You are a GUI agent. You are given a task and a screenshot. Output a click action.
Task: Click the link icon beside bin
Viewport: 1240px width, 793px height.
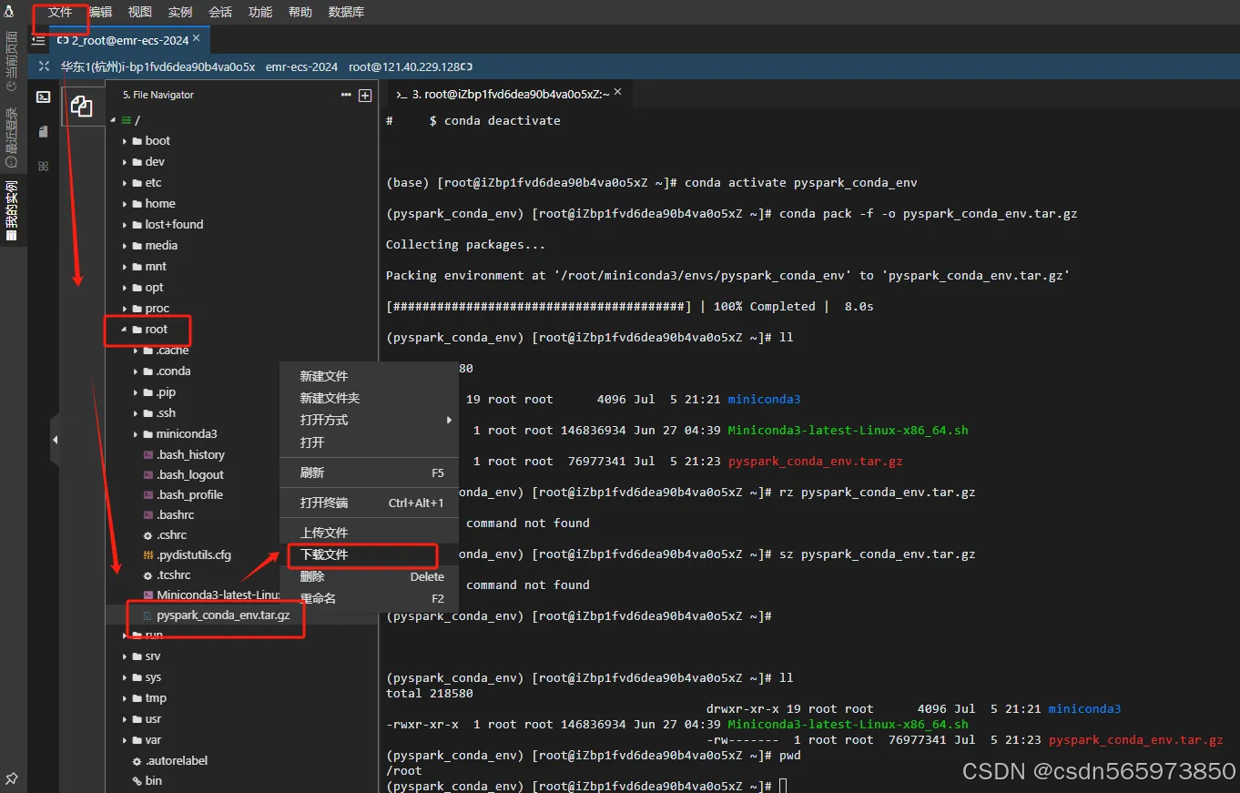coord(137,781)
